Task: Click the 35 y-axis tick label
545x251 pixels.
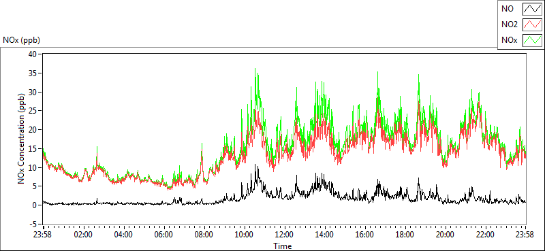Action: [33, 73]
